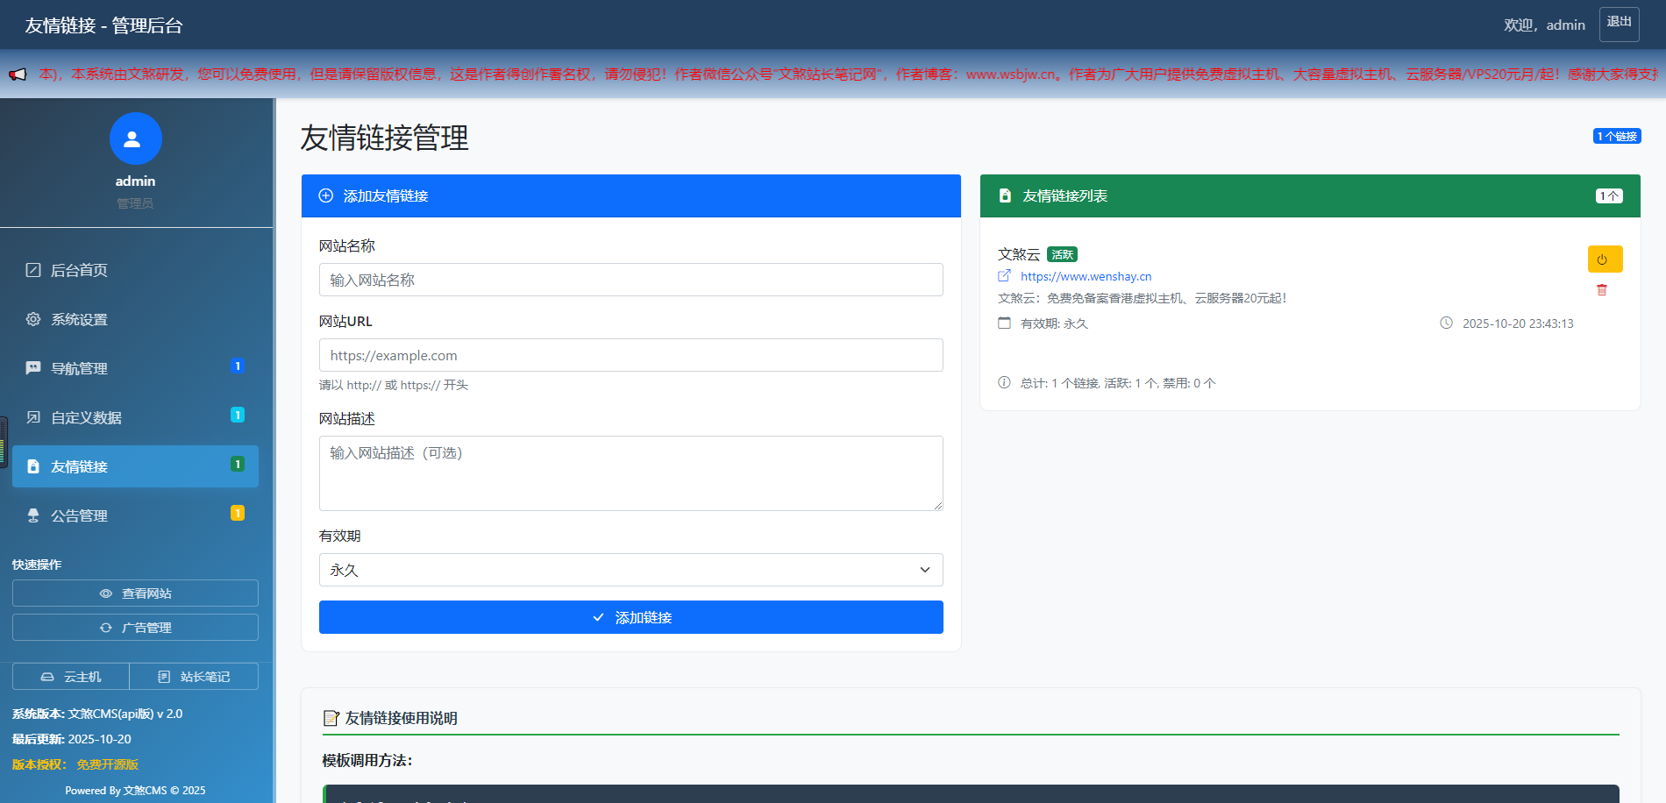The width and height of the screenshot is (1666, 803).
Task: Click the megaphone announcement icon
Action: click(18, 75)
